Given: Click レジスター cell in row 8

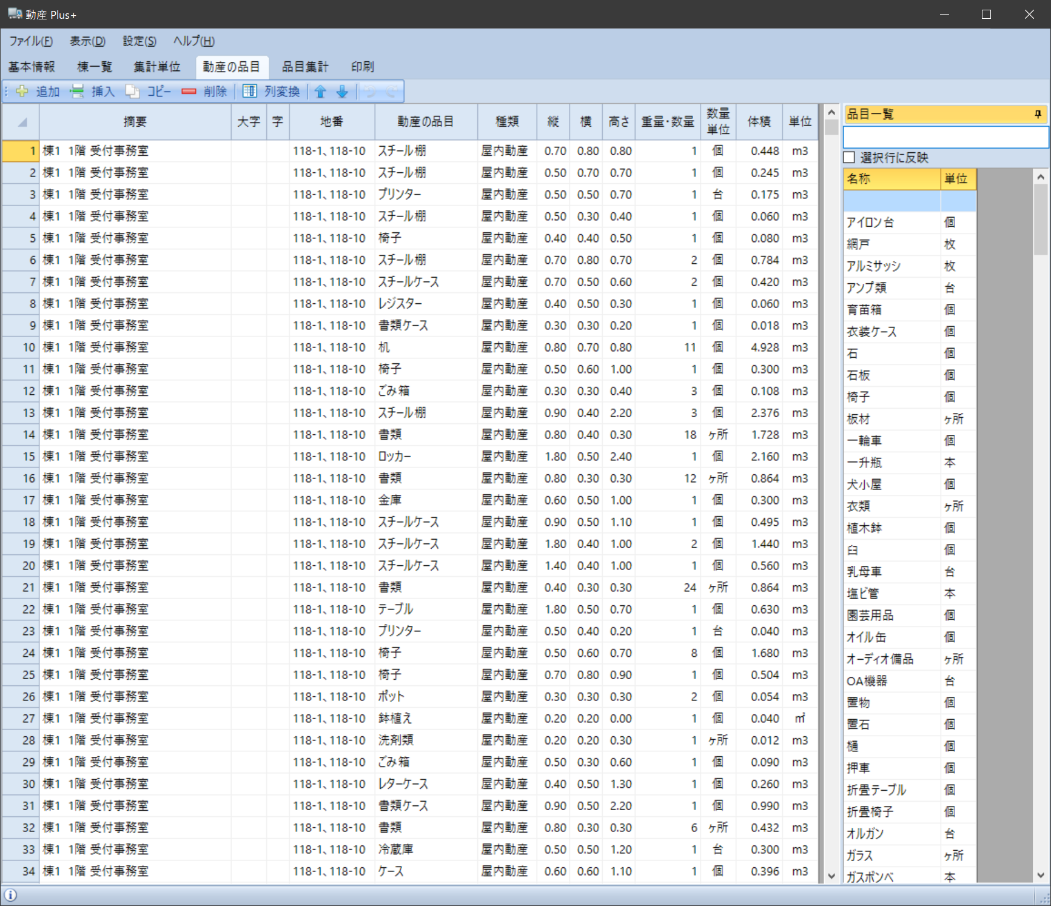Looking at the screenshot, I should [426, 304].
